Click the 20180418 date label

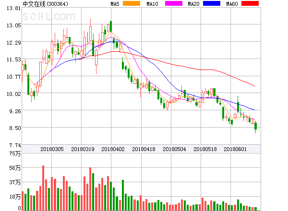(144, 149)
